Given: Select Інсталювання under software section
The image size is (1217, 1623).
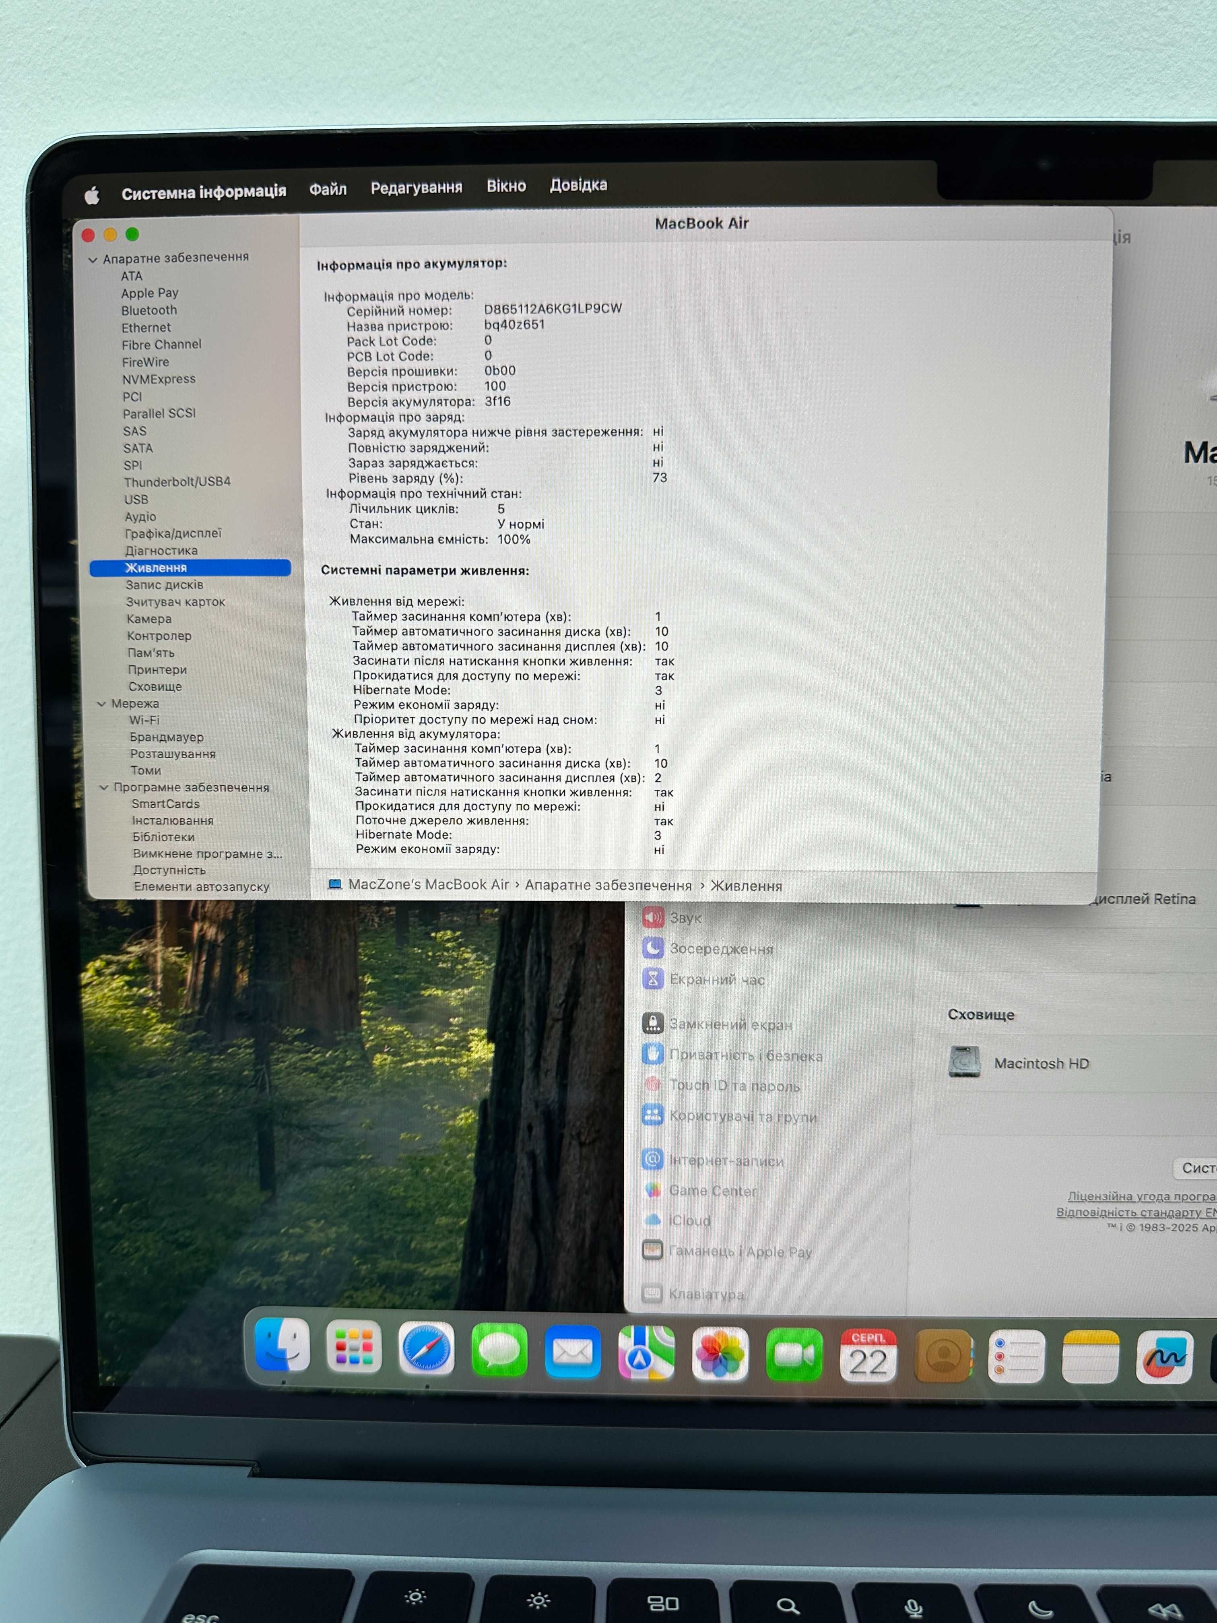Looking at the screenshot, I should tap(173, 821).
